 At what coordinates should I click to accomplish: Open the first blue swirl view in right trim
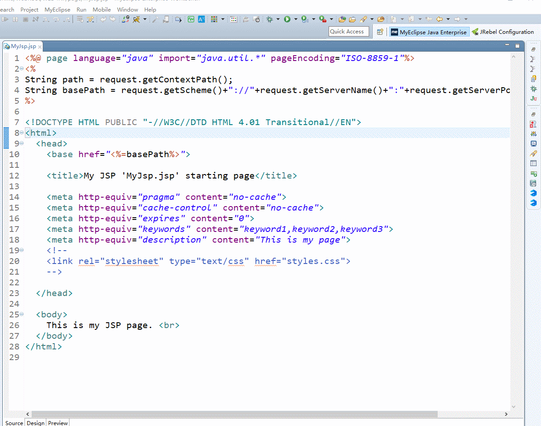(533, 193)
